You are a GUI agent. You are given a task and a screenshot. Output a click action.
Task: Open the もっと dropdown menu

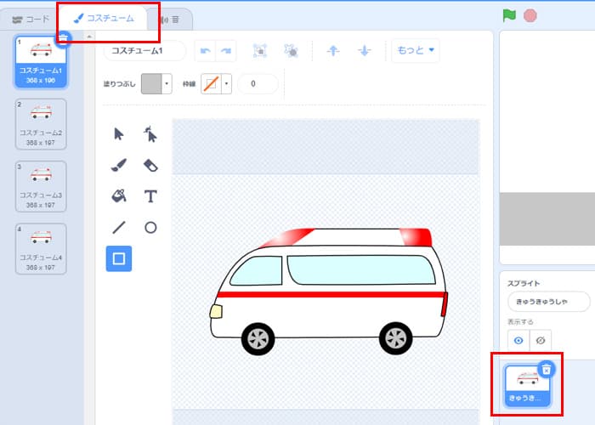click(x=416, y=50)
